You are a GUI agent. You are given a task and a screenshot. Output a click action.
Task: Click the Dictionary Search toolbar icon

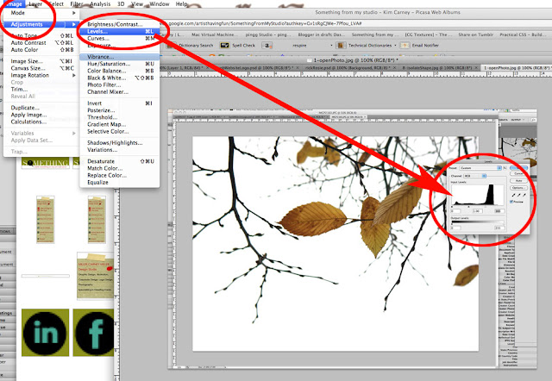[172, 46]
